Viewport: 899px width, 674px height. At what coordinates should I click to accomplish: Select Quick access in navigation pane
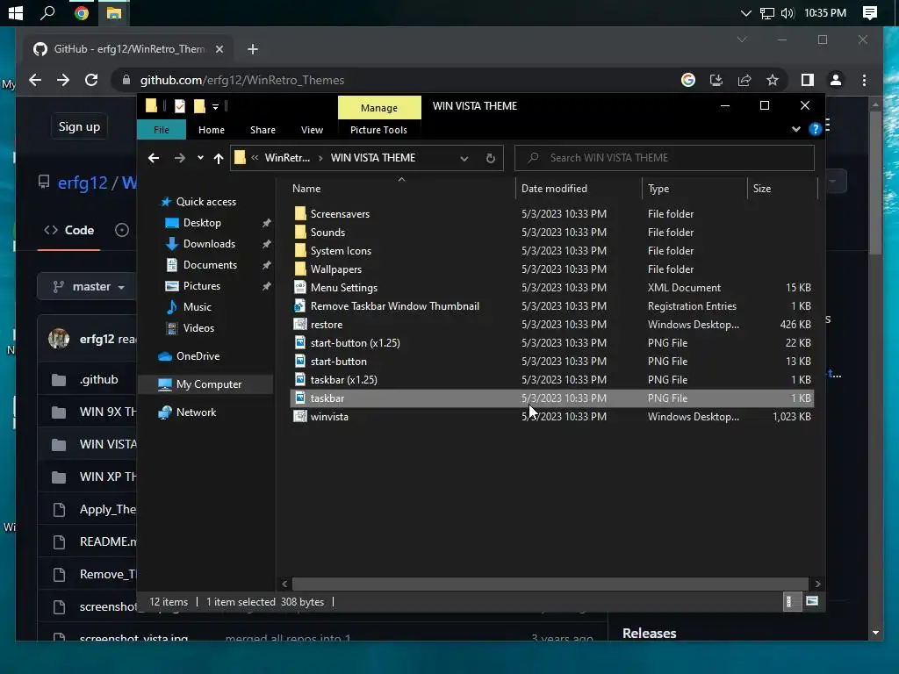(x=205, y=202)
